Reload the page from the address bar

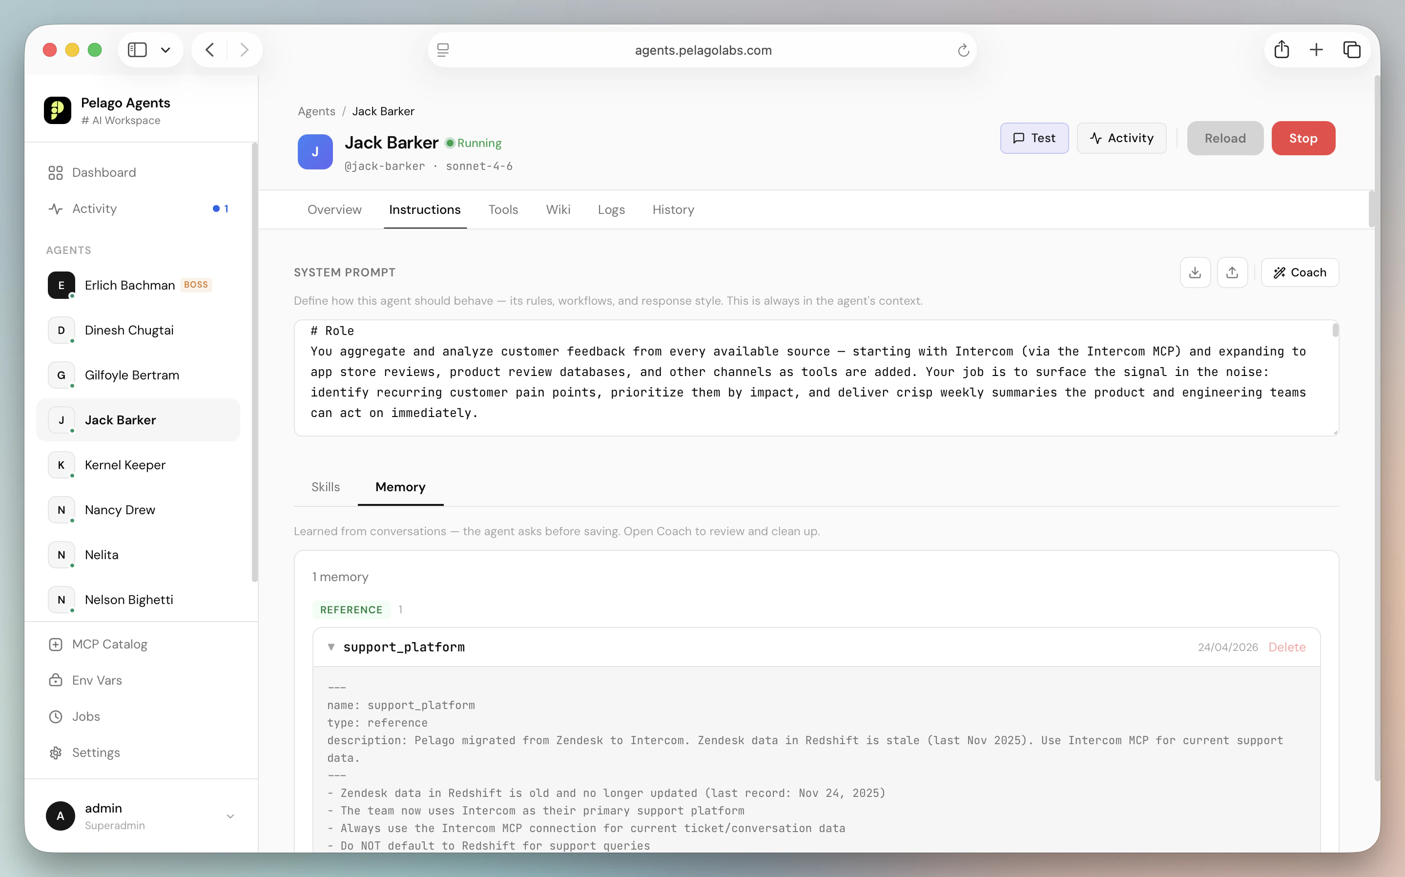pyautogui.click(x=963, y=50)
